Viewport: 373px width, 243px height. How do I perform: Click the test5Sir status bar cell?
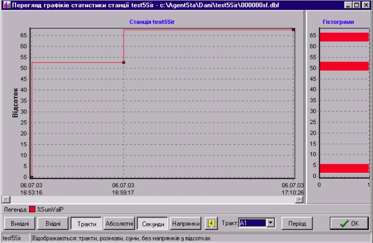[x=15, y=238]
